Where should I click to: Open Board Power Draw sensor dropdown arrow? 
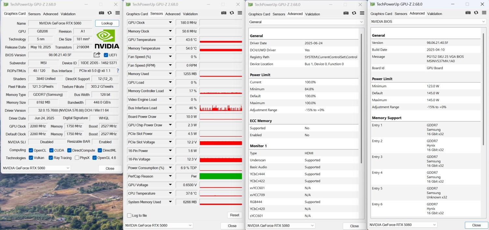click(170, 117)
